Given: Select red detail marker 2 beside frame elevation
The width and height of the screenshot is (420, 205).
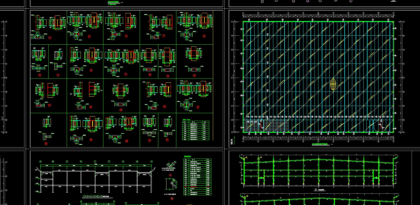Looking at the screenshot, I should click(172, 199).
